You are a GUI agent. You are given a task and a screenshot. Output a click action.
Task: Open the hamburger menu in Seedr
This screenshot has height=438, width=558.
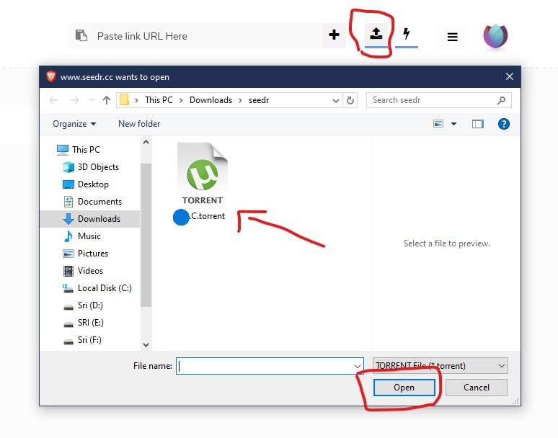tap(452, 37)
